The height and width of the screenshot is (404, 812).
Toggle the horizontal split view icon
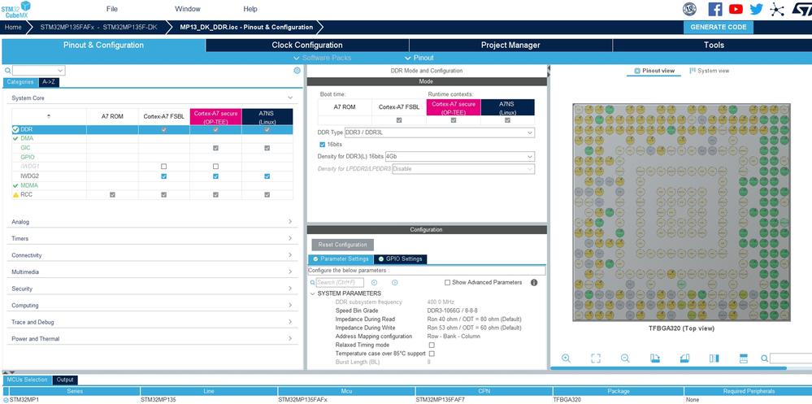click(744, 358)
